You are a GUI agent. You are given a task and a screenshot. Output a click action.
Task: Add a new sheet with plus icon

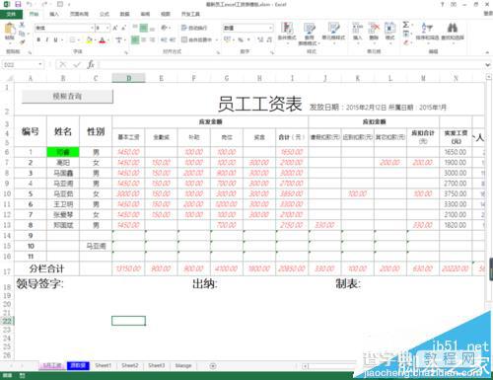pyautogui.click(x=213, y=366)
